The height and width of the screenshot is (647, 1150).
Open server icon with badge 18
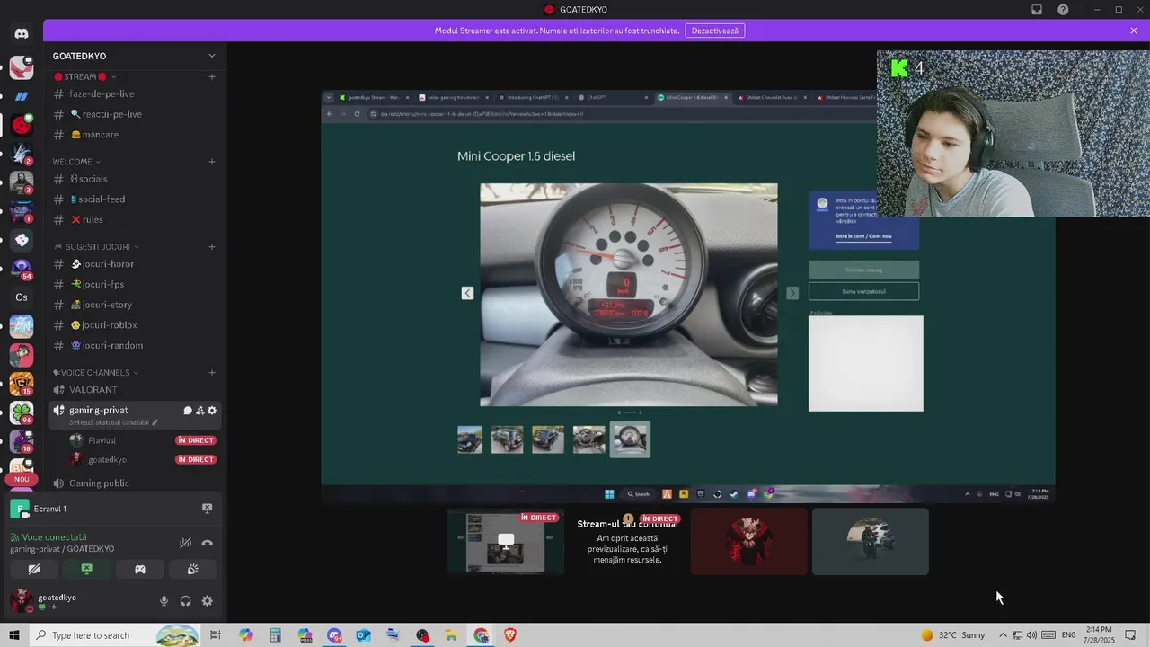pyautogui.click(x=22, y=441)
